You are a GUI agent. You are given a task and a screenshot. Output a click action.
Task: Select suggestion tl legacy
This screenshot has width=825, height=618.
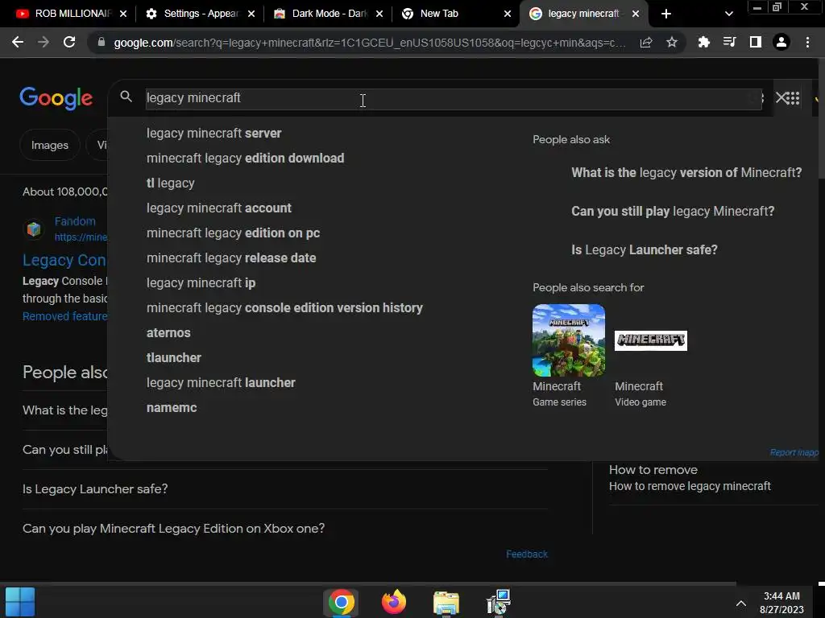[171, 183]
